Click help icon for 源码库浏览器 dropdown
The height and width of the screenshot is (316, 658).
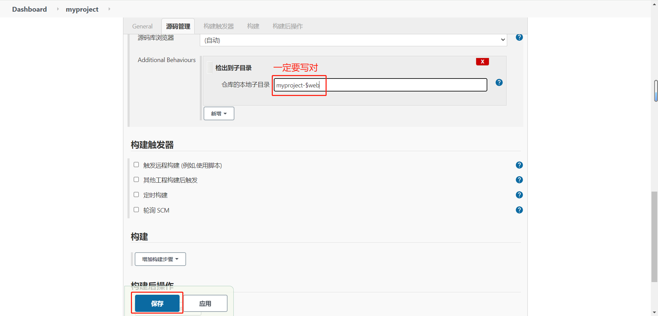(519, 37)
